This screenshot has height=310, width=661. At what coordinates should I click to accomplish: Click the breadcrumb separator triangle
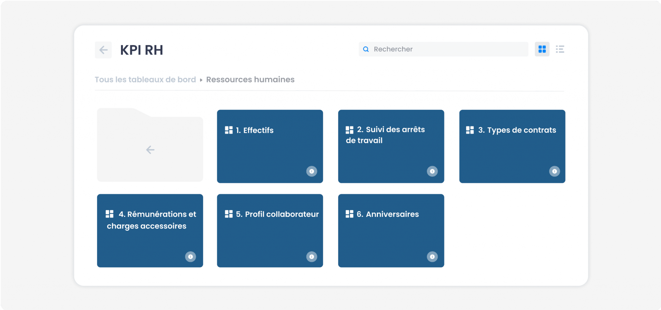tap(201, 80)
